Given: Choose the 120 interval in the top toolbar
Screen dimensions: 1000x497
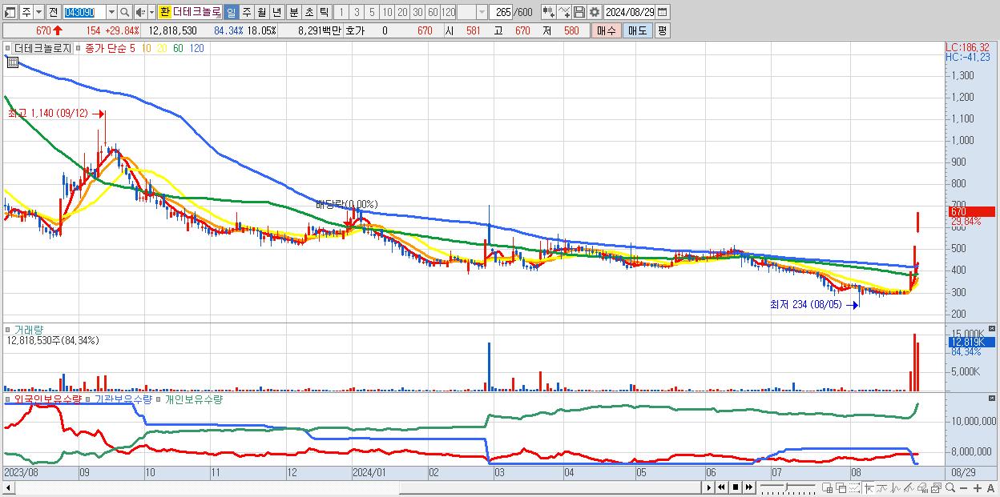Looking at the screenshot, I should coord(448,12).
